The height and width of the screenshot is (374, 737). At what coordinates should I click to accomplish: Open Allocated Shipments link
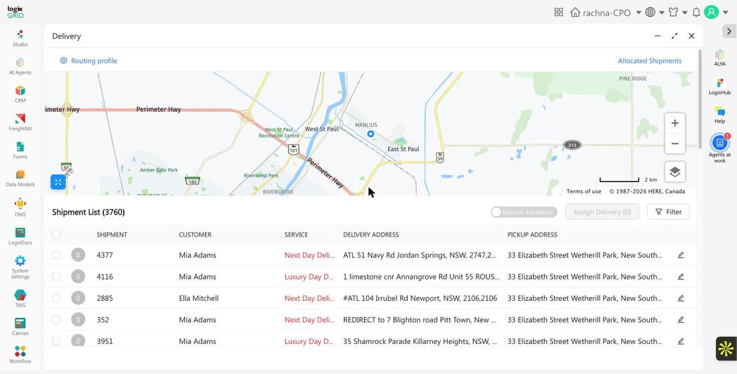click(x=650, y=61)
